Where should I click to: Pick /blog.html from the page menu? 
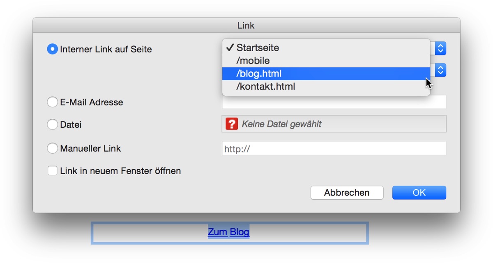point(259,74)
